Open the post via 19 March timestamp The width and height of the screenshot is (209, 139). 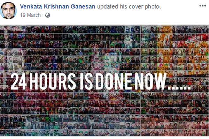tap(30, 15)
